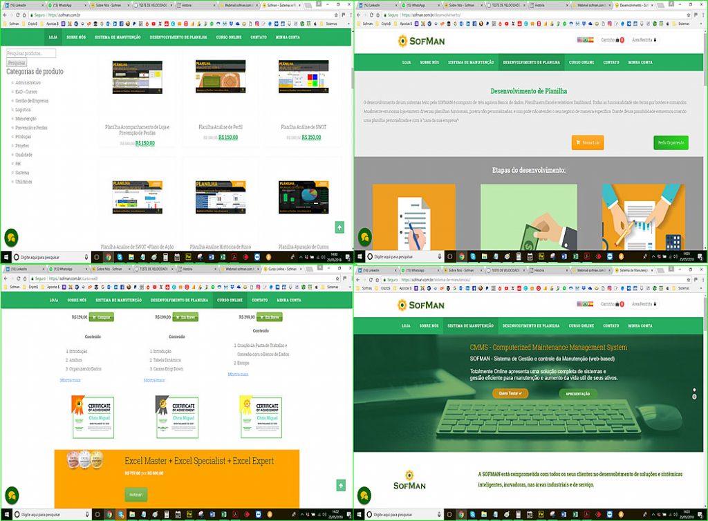This screenshot has height=521, width=708.
Task: Open Carrinho cart in Desenvolvimento window
Action: 613,40
